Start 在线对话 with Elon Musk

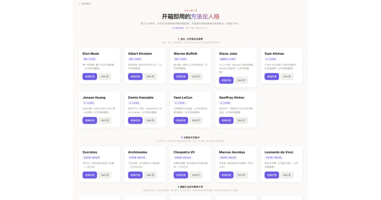pos(90,77)
